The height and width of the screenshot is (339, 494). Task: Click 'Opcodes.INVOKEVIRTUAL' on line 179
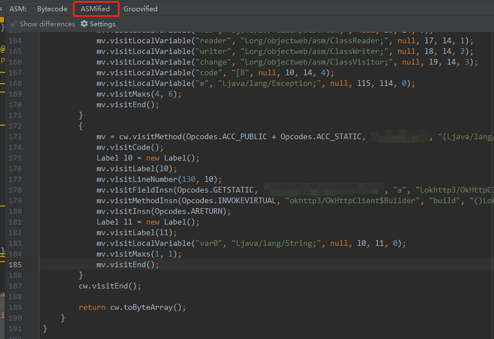[x=228, y=201]
